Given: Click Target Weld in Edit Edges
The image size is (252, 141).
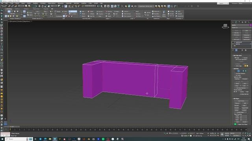Looking at the screenshot, I should pos(245,108).
